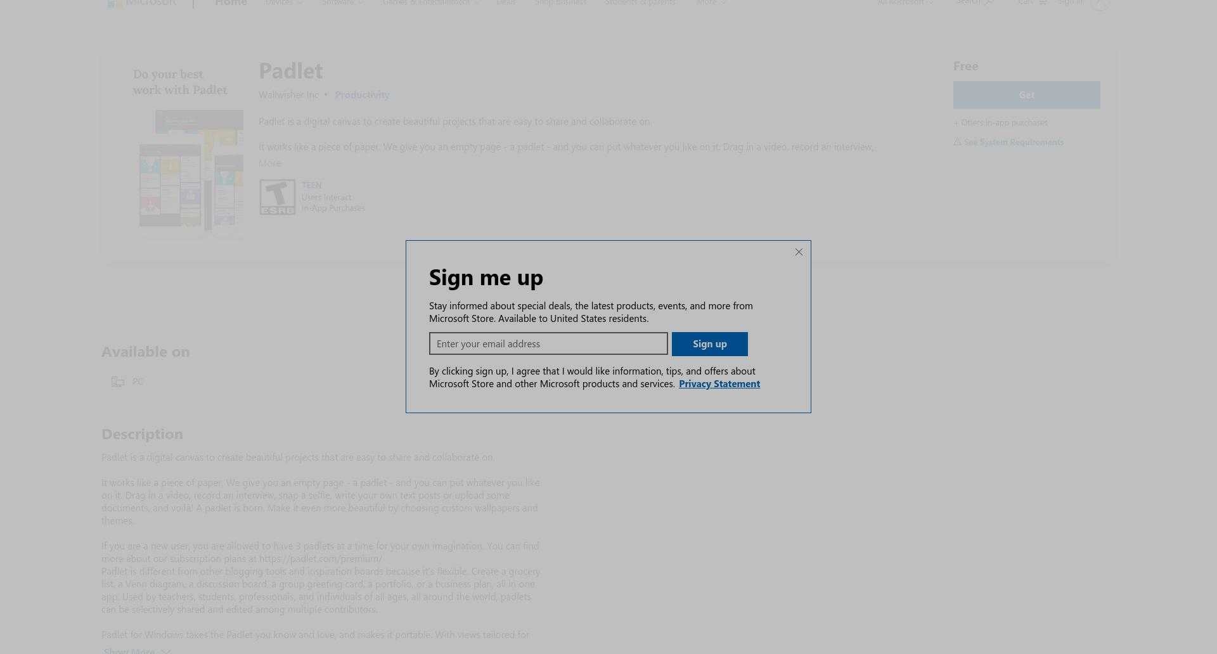Click the email address input field
The height and width of the screenshot is (654, 1217).
[x=548, y=343]
